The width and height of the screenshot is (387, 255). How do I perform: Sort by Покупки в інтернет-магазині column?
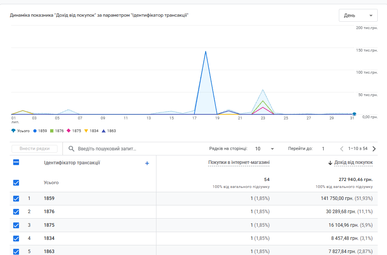pyautogui.click(x=239, y=162)
